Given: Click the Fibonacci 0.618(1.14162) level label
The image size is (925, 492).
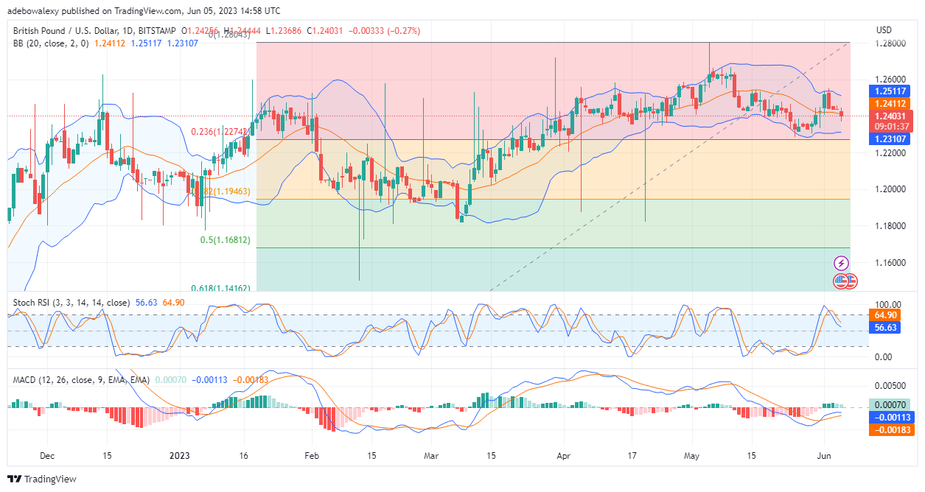Looking at the screenshot, I should (x=220, y=289).
